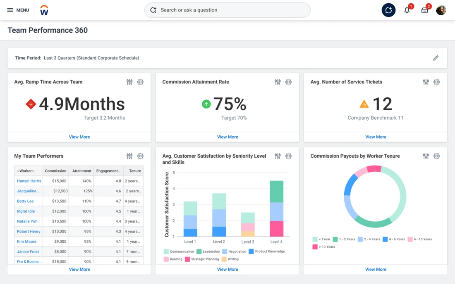
Task: View More on Avg. Ramp Time card
Action: pyautogui.click(x=79, y=137)
